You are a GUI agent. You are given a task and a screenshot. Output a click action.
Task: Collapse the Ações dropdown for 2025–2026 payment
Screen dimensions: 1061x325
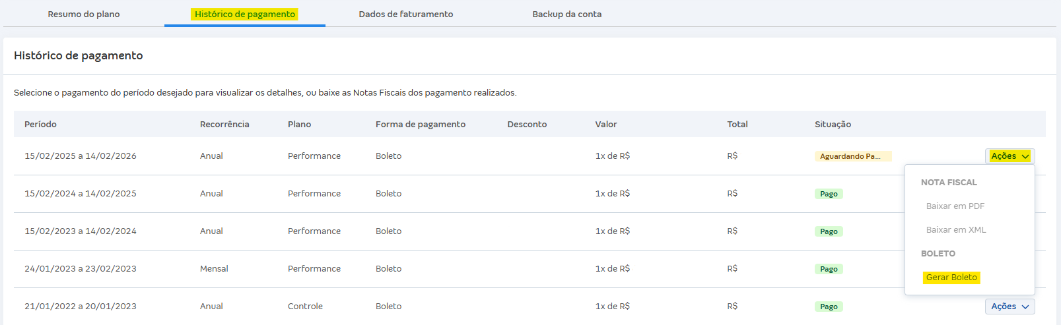tap(1010, 156)
